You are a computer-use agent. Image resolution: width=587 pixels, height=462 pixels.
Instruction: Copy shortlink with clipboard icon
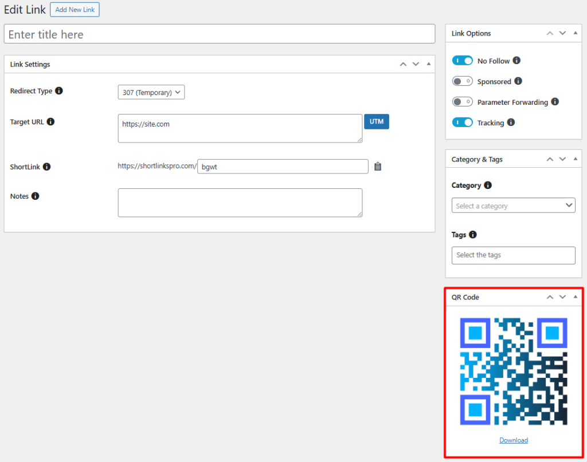click(378, 167)
